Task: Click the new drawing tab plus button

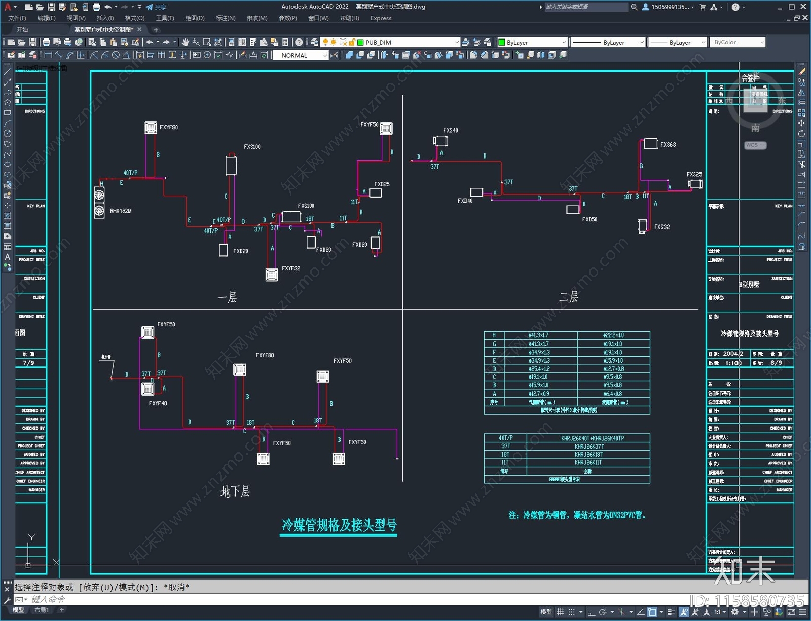Action: (x=156, y=29)
